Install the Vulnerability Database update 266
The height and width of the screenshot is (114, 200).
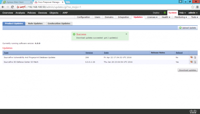pos(191,57)
